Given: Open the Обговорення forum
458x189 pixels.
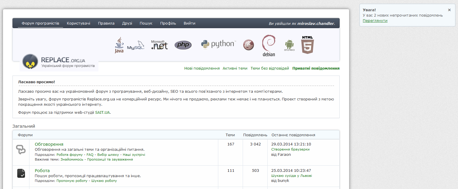Looking at the screenshot, I should (x=49, y=144).
